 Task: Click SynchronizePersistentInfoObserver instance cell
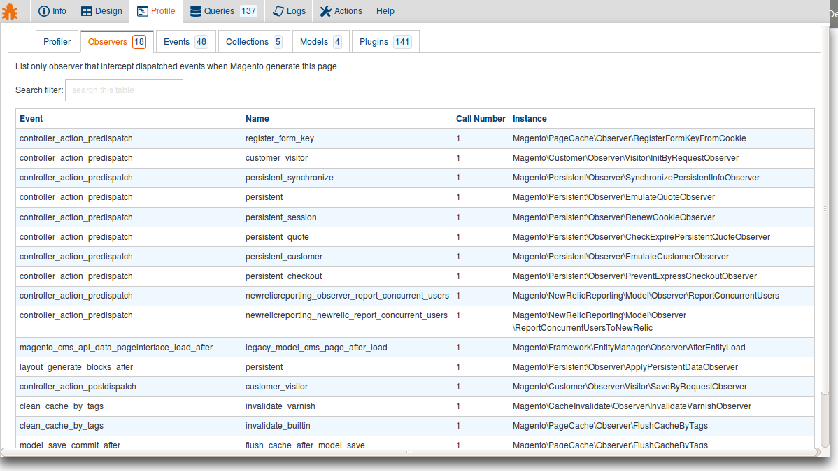point(636,178)
